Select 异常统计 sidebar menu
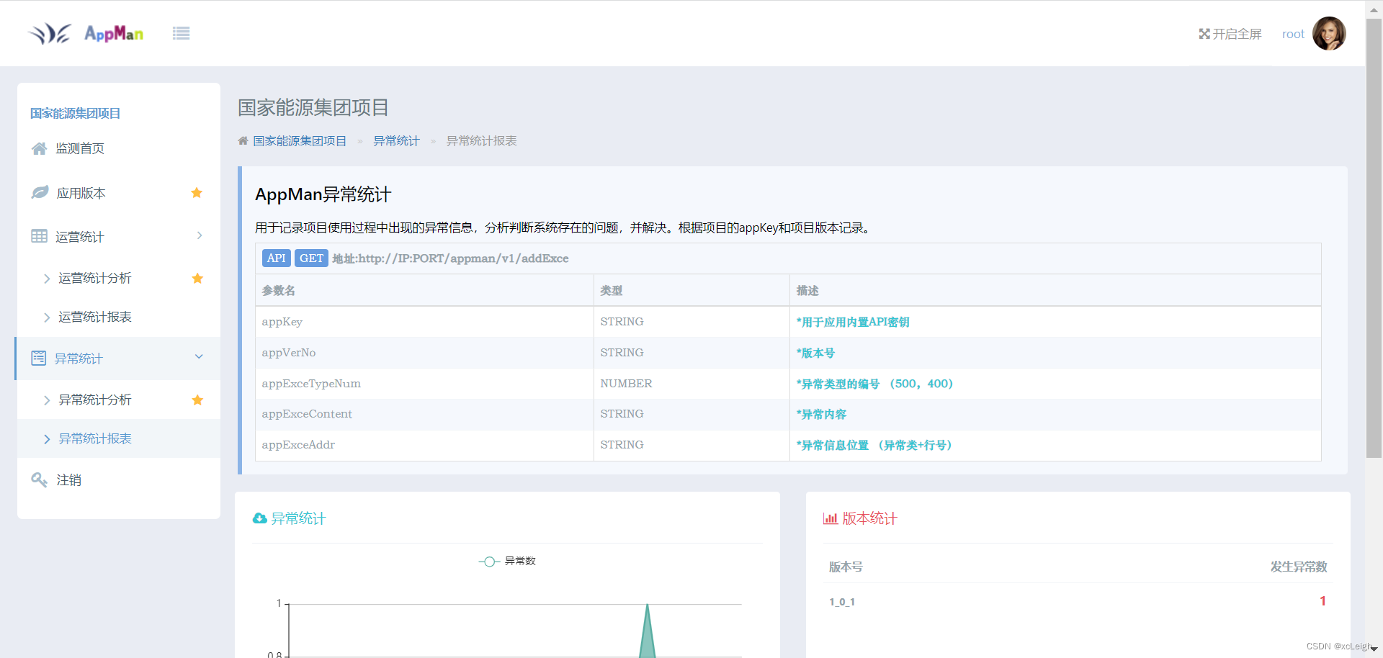 [x=118, y=358]
